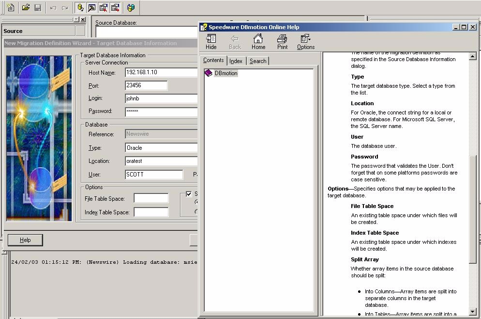This screenshot has width=481, height=319.
Task: Click the Split Array help heading
Action: [x=365, y=259]
